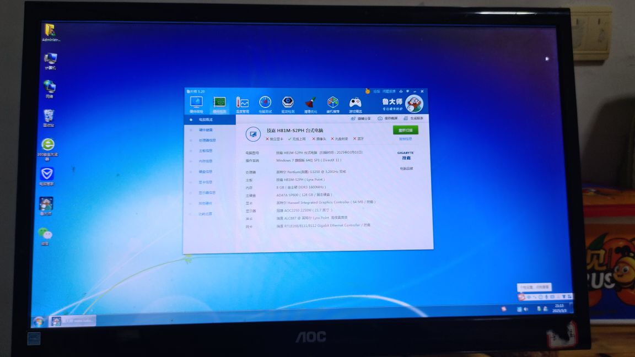Viewport: 635px width, 357px height.
Task: Click the 驱动检测 driver detection icon
Action: click(288, 104)
